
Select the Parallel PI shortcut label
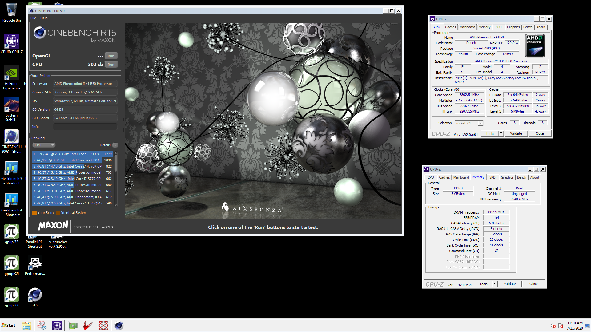[35, 244]
